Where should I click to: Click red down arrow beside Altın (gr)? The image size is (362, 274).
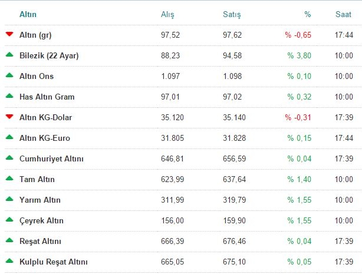point(9,34)
